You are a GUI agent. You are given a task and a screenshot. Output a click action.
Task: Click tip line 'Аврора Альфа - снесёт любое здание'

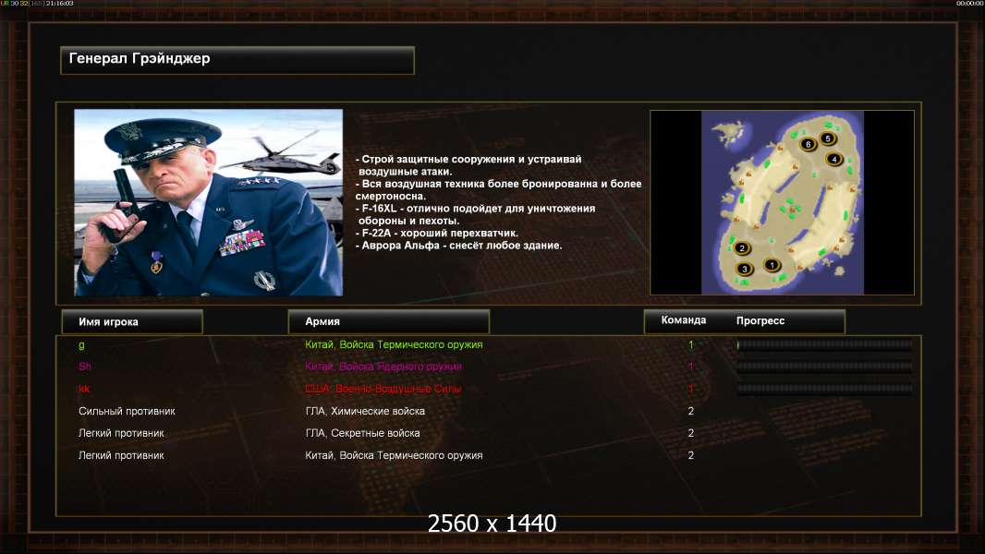458,246
